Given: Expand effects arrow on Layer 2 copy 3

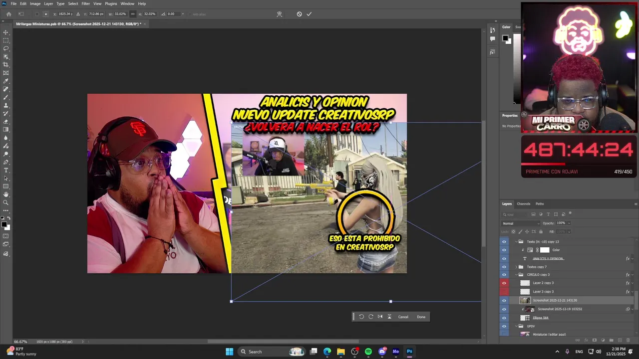Looking at the screenshot, I should (633, 283).
